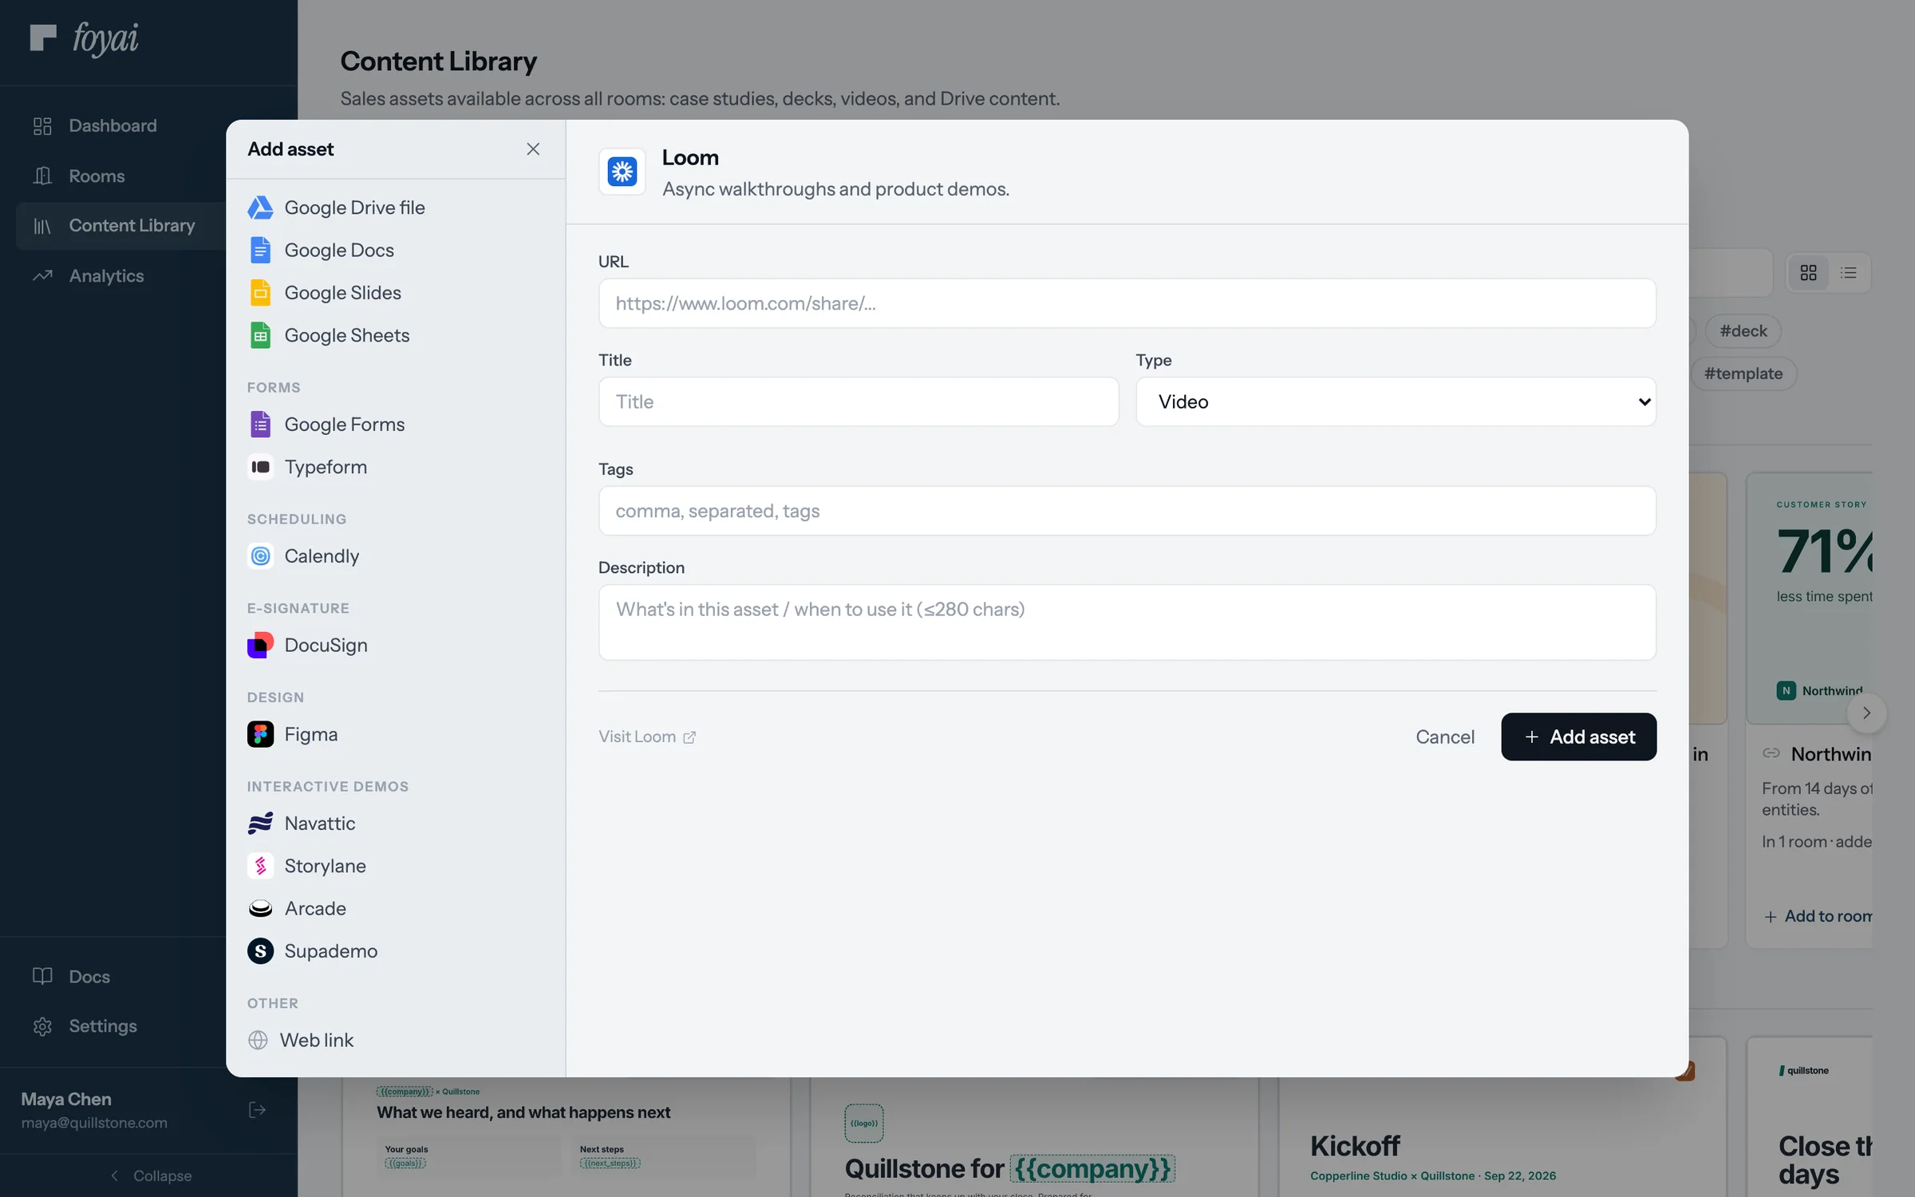Pick the Calendly scheduling icon
This screenshot has height=1197, width=1915.
[x=260, y=556]
